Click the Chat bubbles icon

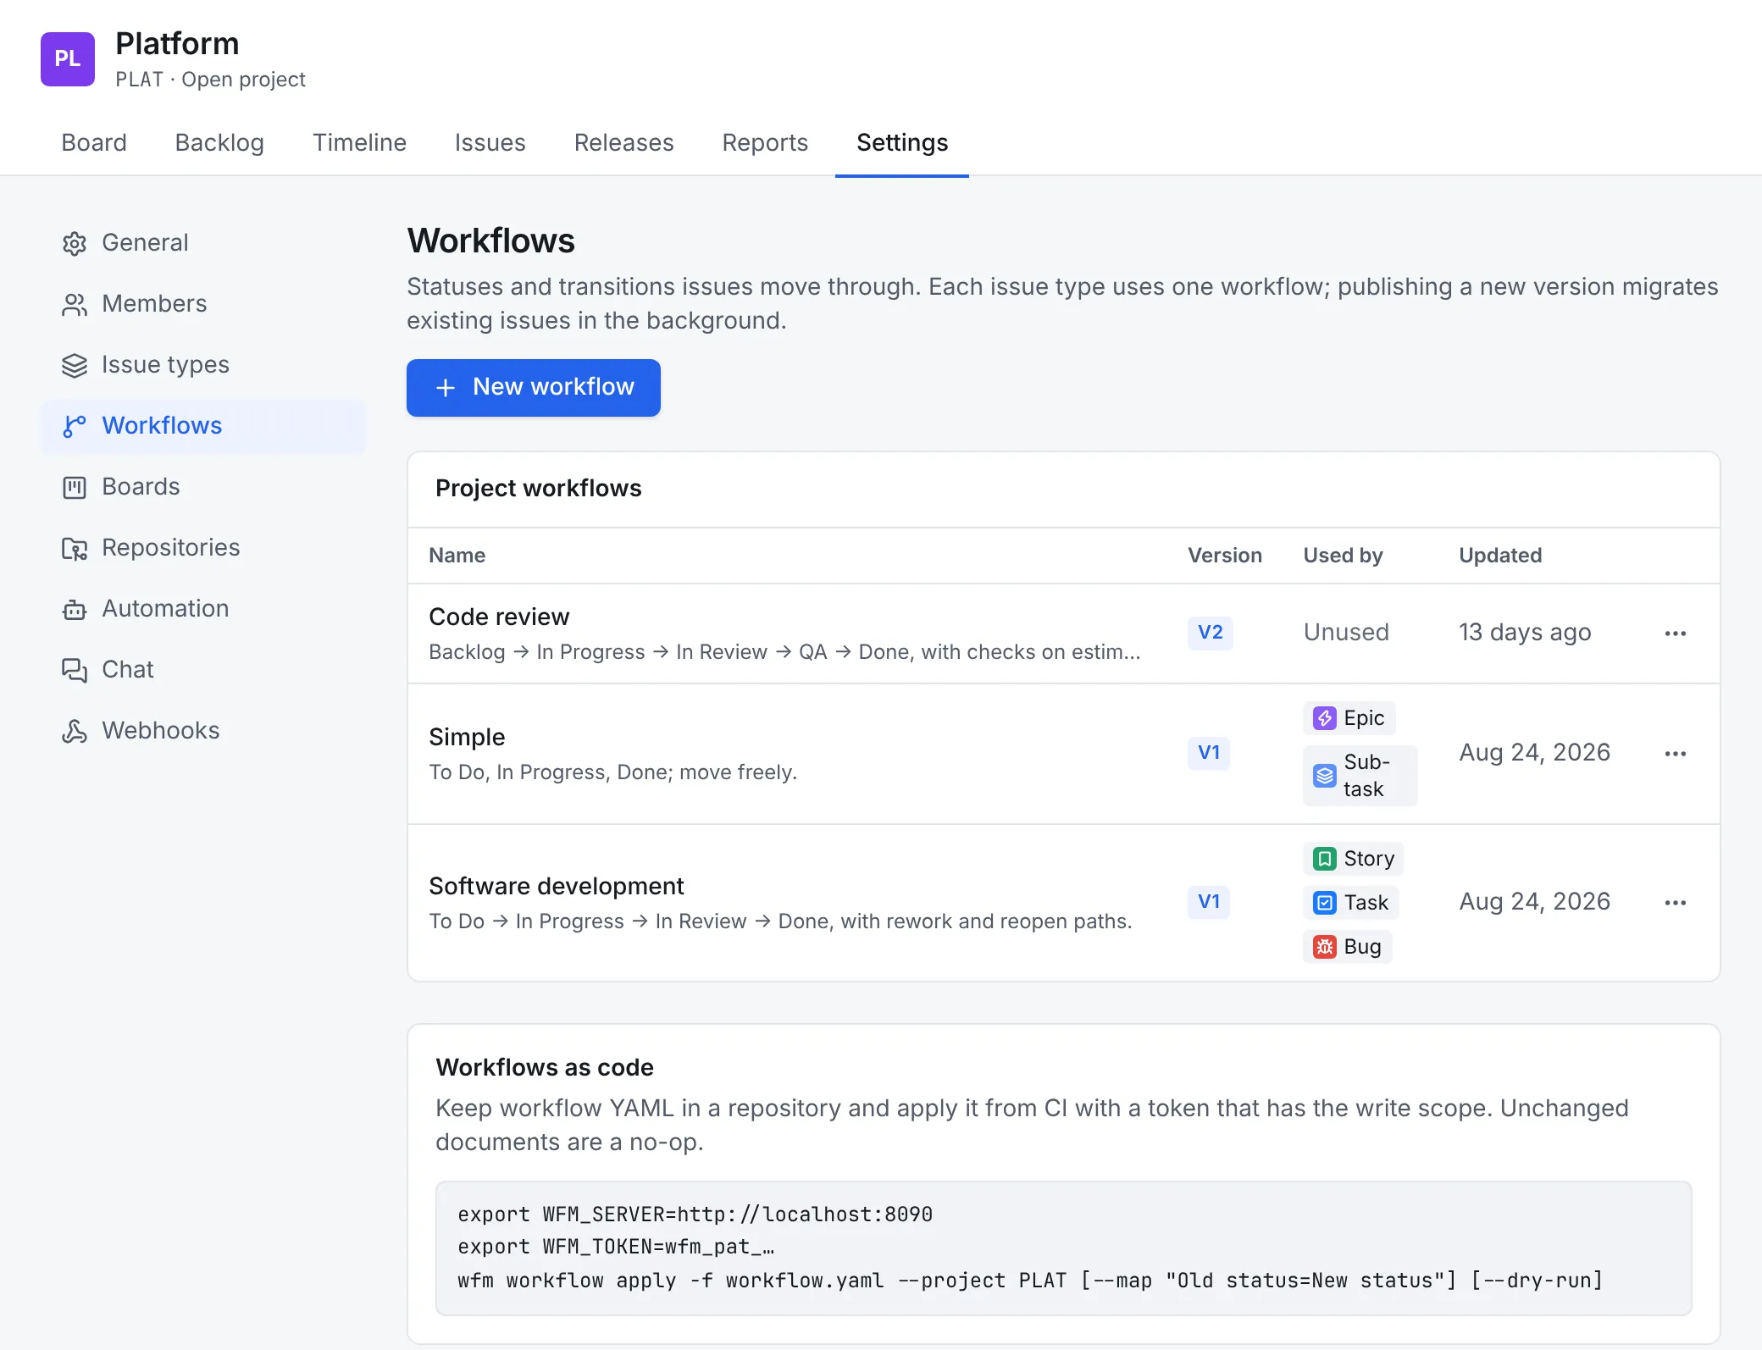tap(75, 671)
